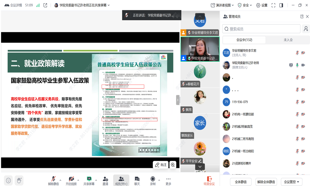Select the 会议中(132) tab
Screen dimensions: 310x186
(244, 40)
